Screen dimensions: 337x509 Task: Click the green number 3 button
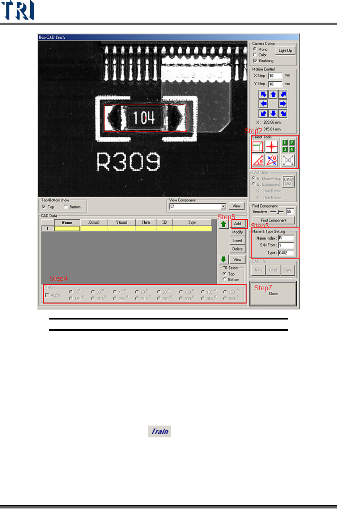285,150
